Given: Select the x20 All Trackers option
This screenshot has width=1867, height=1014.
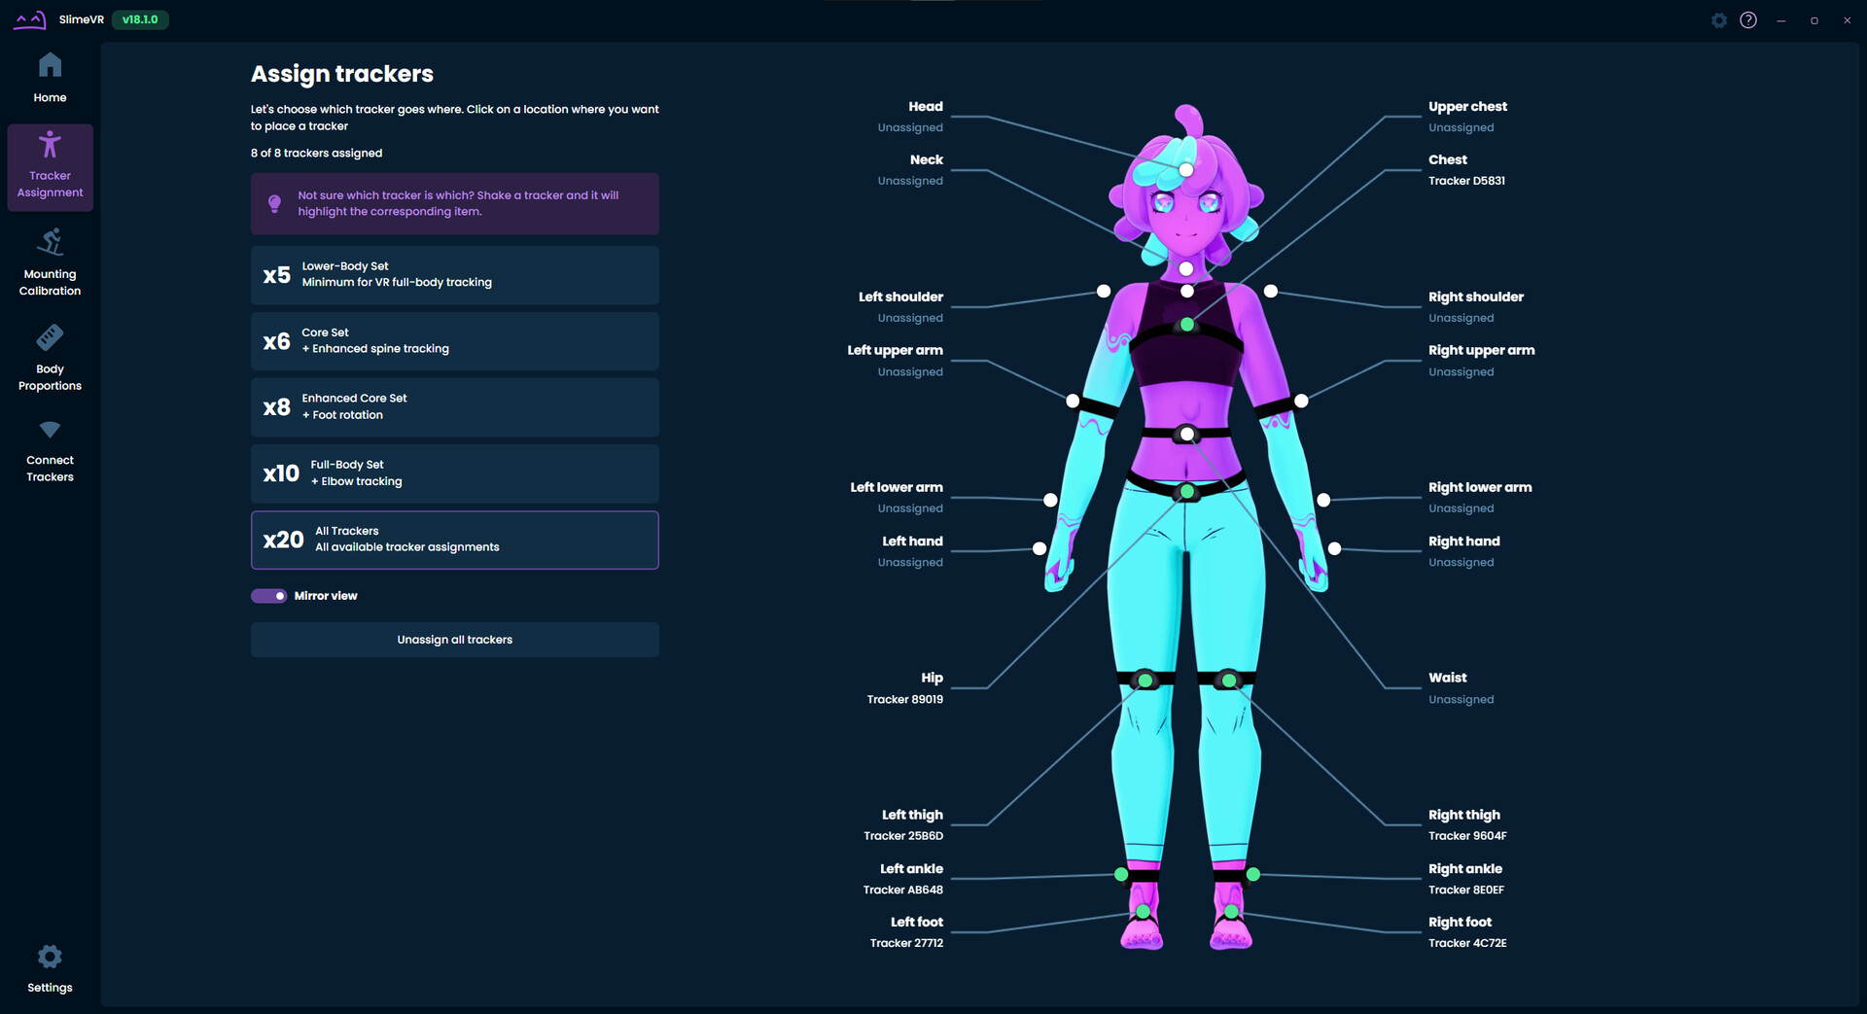Looking at the screenshot, I should 454,540.
